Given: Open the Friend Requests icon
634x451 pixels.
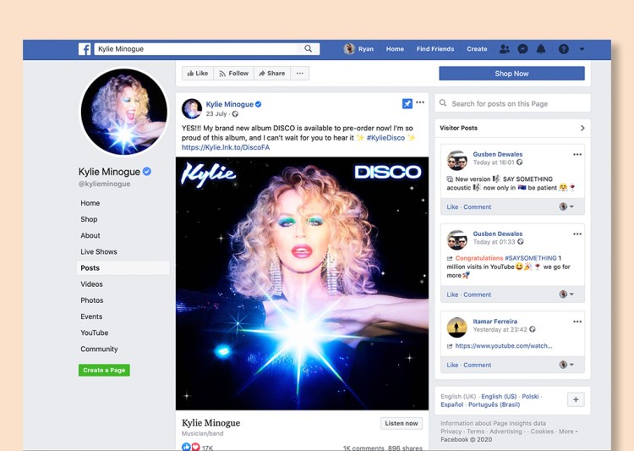Looking at the screenshot, I should tap(504, 49).
